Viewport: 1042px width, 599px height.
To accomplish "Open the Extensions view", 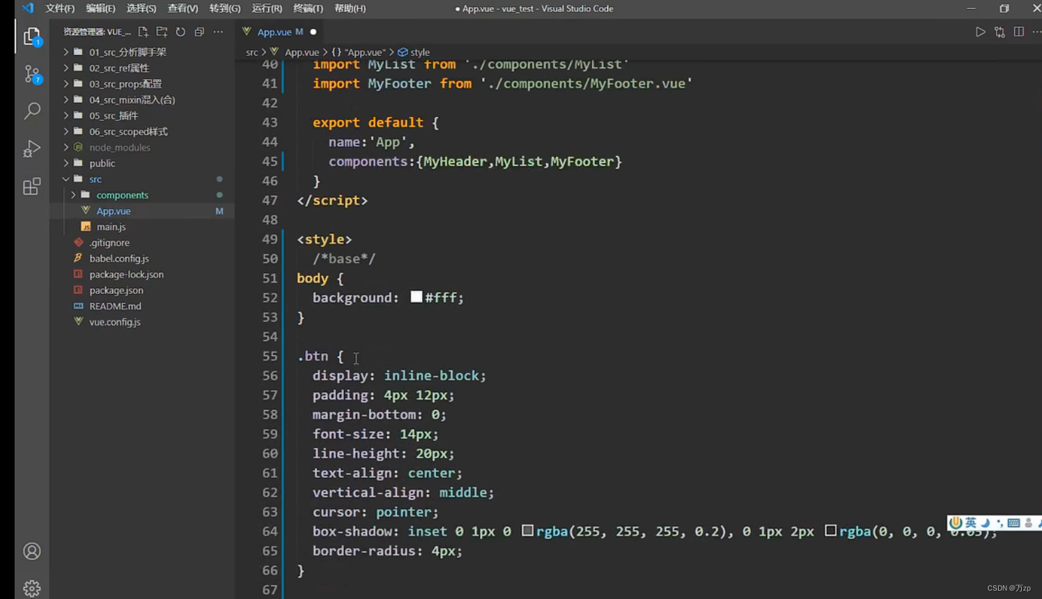I will click(x=32, y=186).
